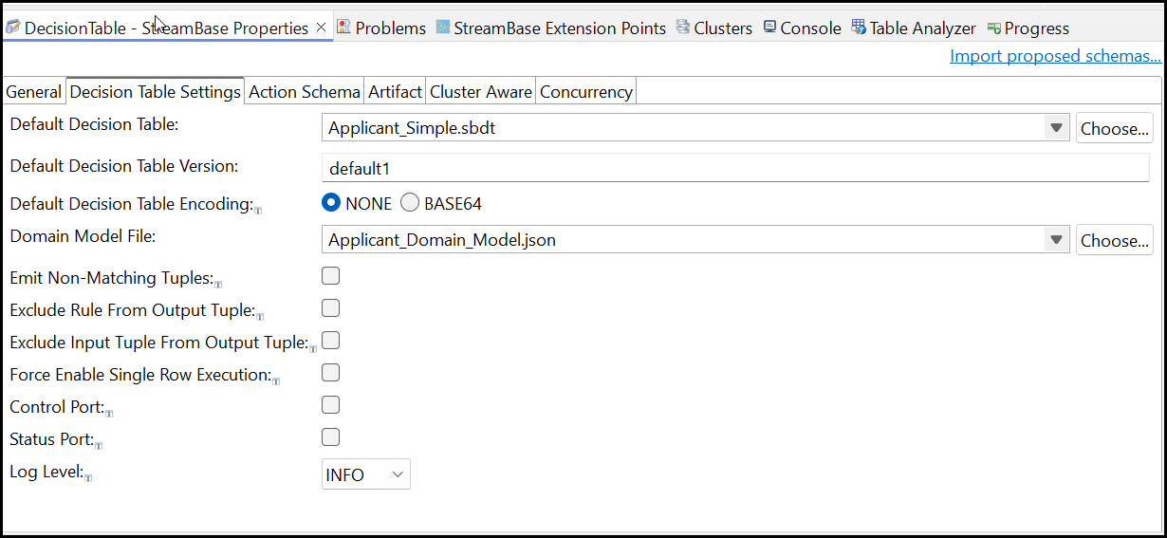Click the Import proposed schemas link
Viewport: 1167px width, 538px height.
pyautogui.click(x=1055, y=56)
